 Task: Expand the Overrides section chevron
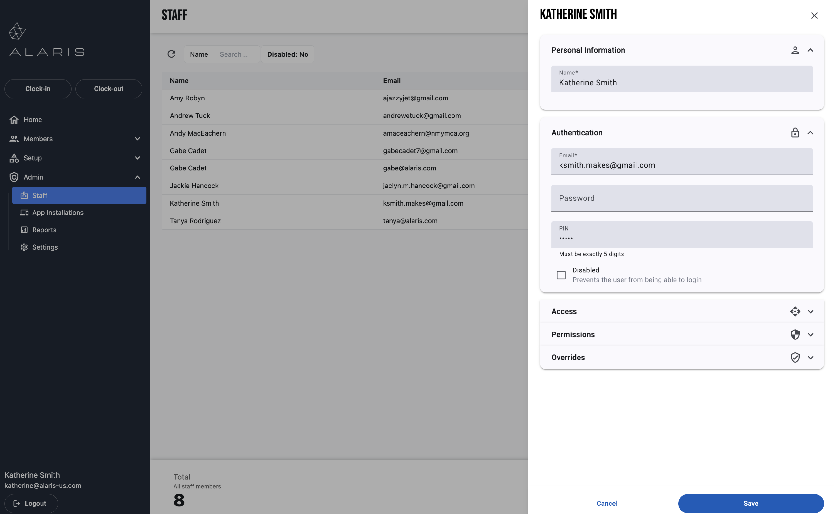click(810, 357)
